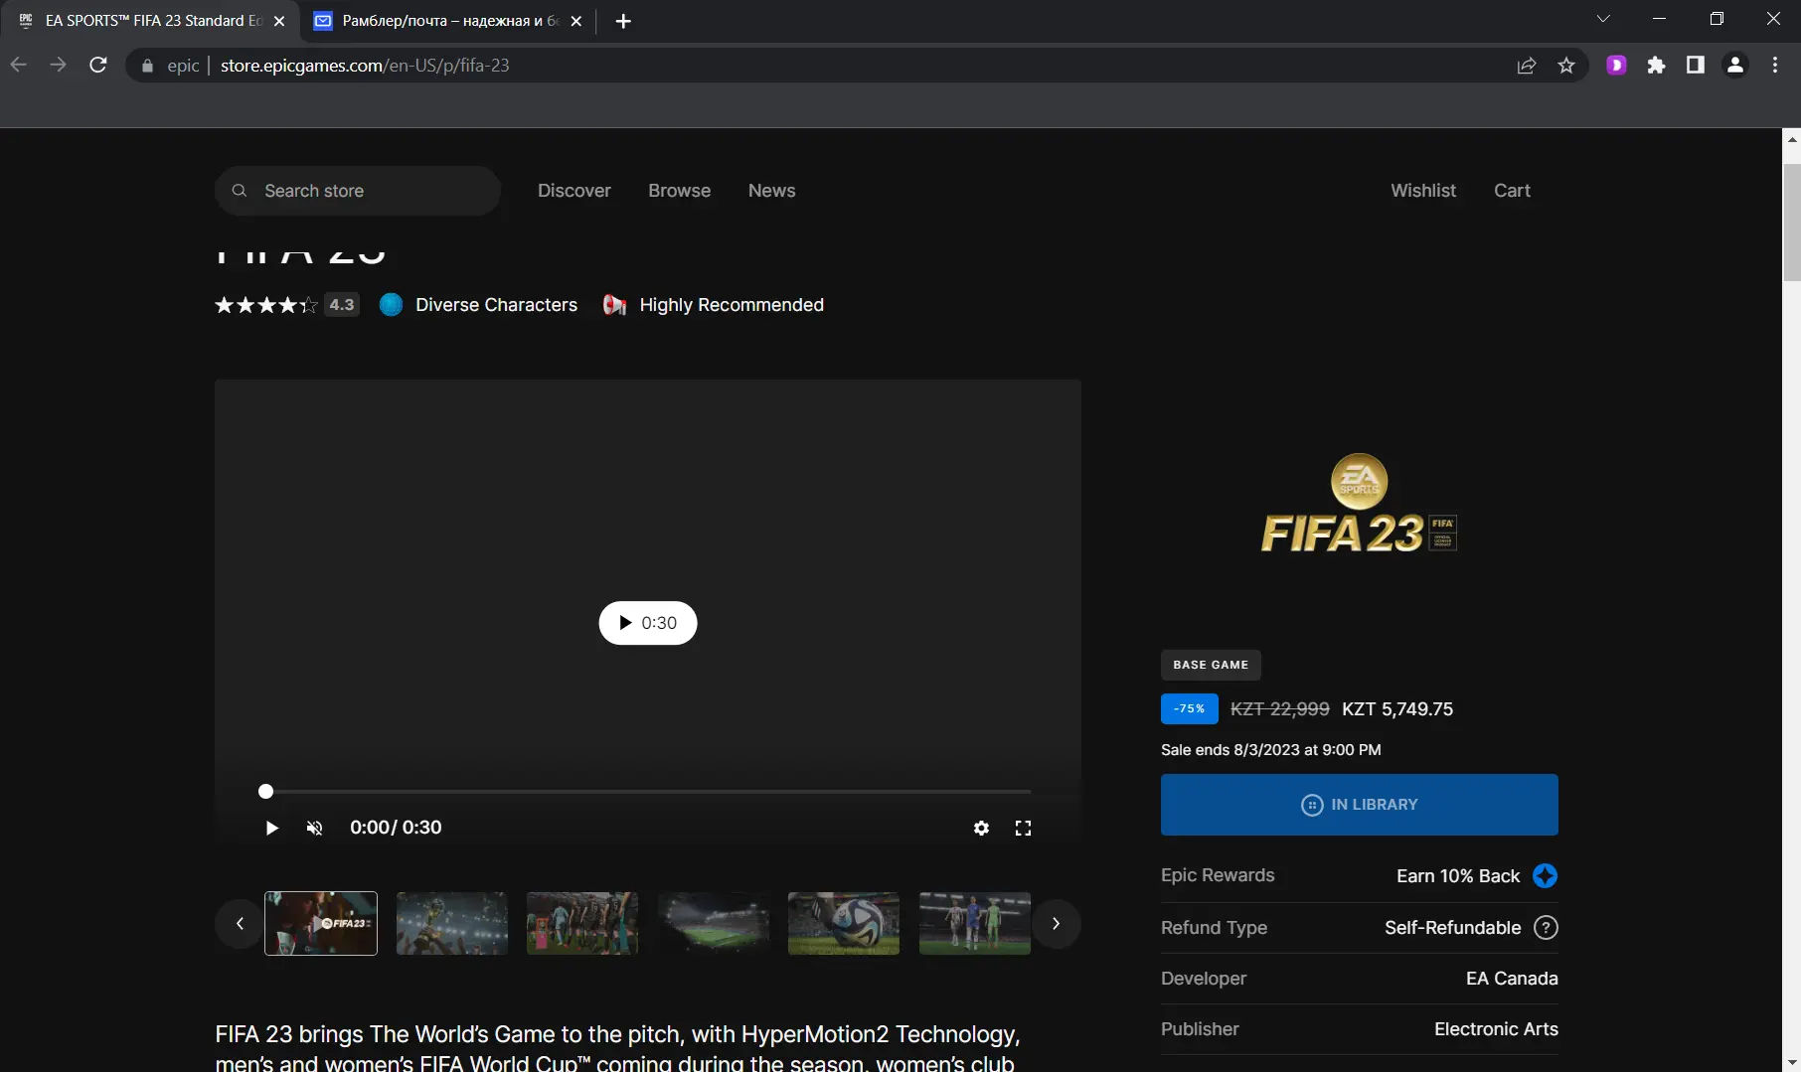Close the EA SPORTS FIFA 23 tab

click(279, 21)
